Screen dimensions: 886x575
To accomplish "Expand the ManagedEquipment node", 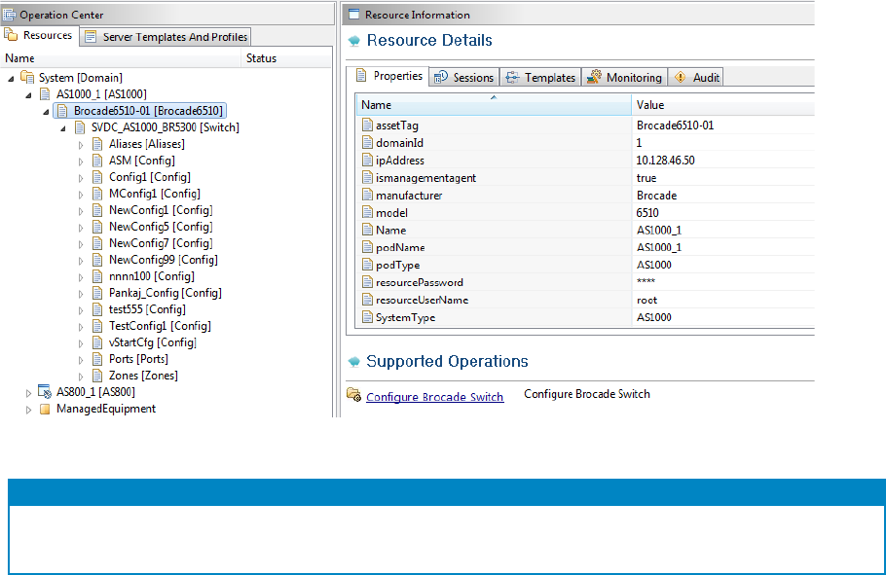I will (29, 409).
